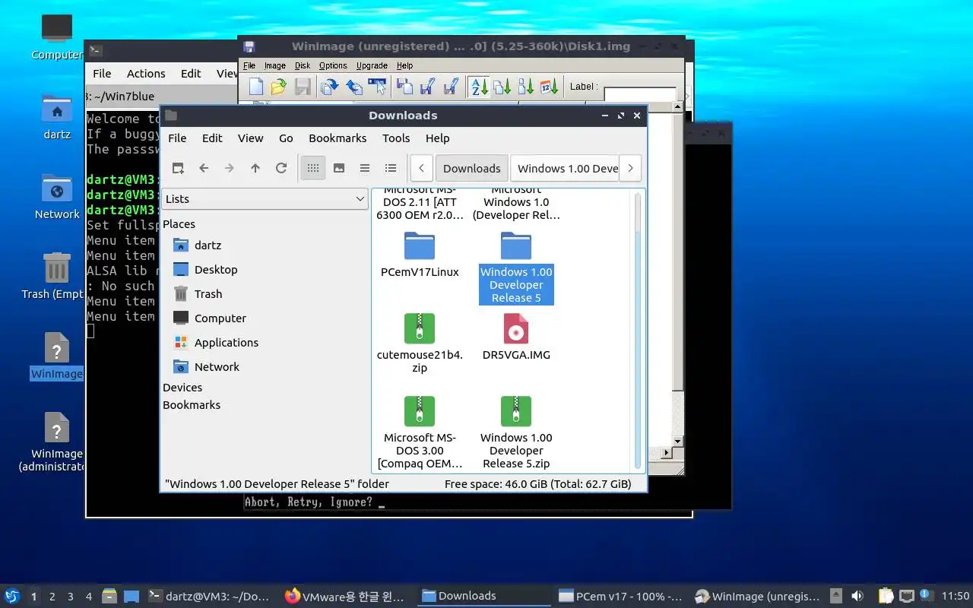Click Write disk icon in WinImage toolbar
This screenshot has width=973, height=608.
coord(353,87)
